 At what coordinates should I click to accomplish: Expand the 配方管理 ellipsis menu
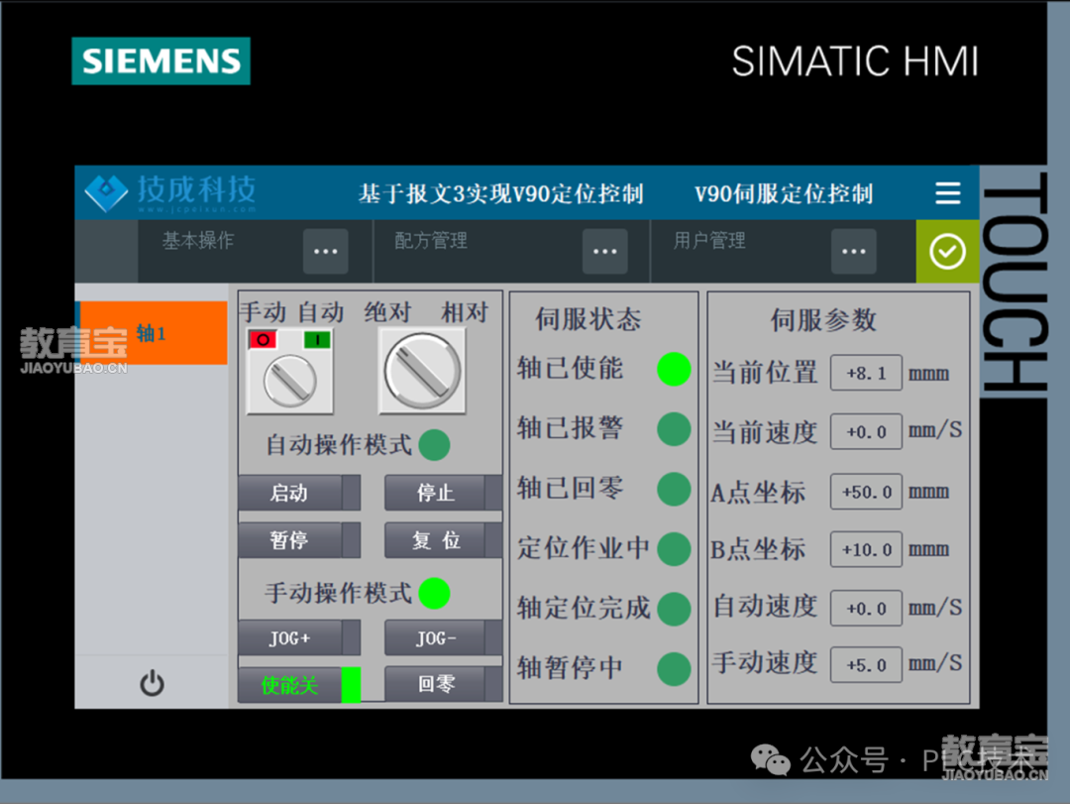pyautogui.click(x=604, y=252)
